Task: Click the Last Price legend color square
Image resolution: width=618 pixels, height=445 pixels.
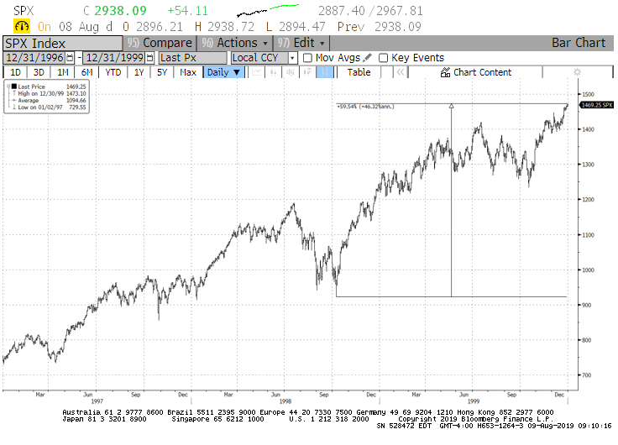Action: tap(14, 86)
